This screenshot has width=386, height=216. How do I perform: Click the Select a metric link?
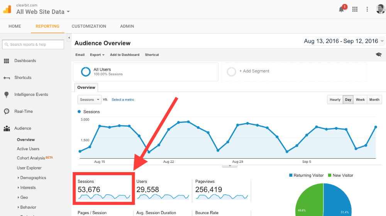(x=123, y=100)
